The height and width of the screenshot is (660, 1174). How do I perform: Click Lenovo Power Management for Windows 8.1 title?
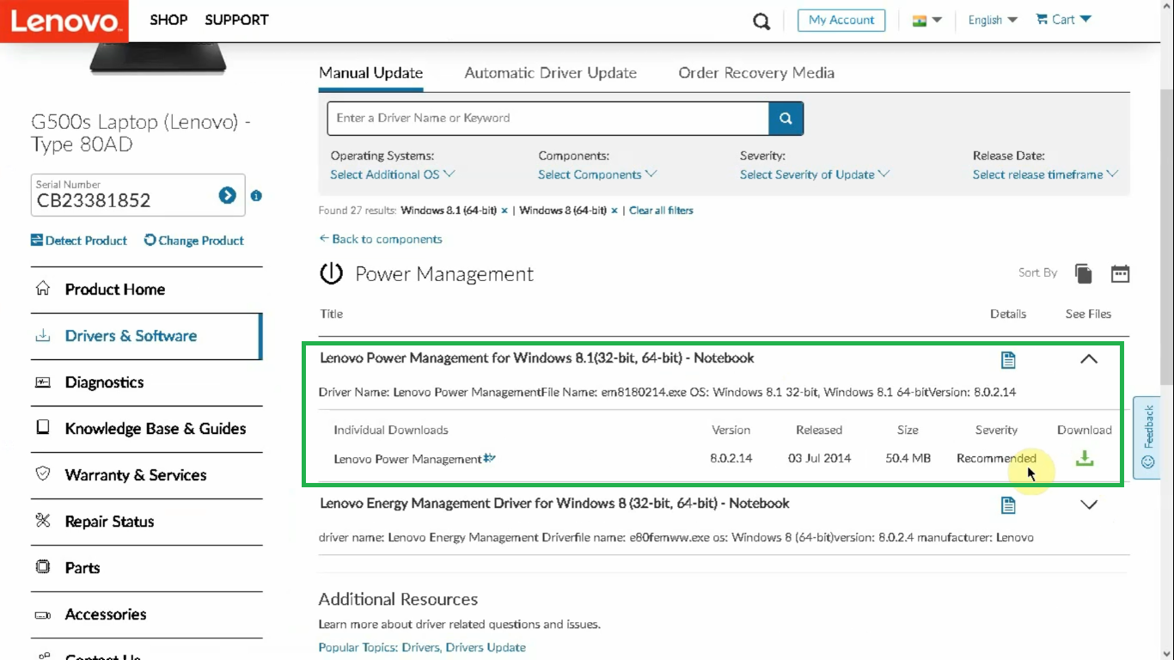pos(537,357)
